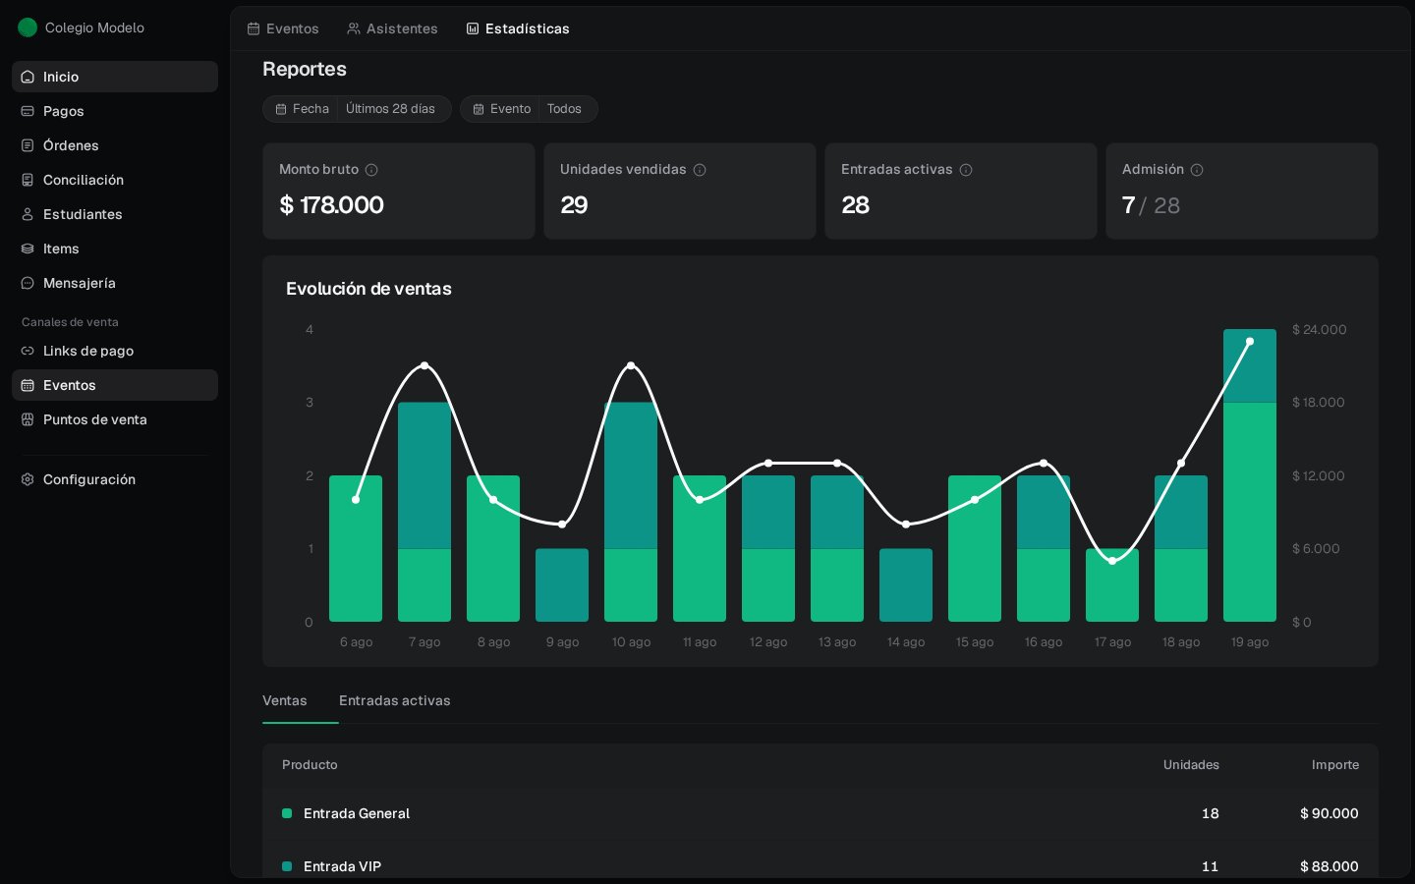Click the $ 88.000 importe value
Viewport: 1415px width, 884px height.
point(1330,866)
